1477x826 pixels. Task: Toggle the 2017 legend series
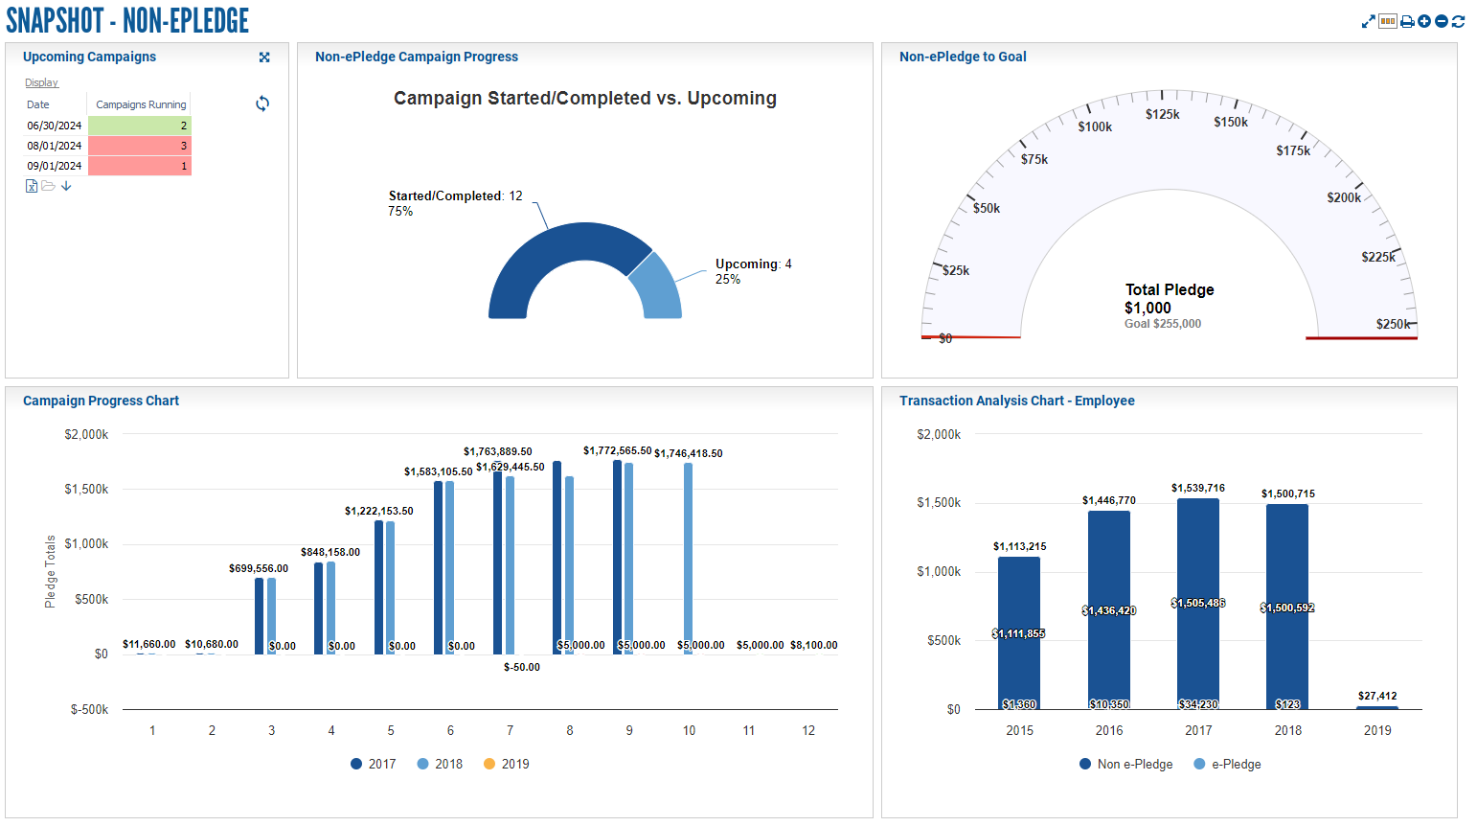[374, 764]
